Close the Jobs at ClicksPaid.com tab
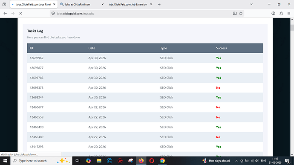 click(x=103, y=4)
